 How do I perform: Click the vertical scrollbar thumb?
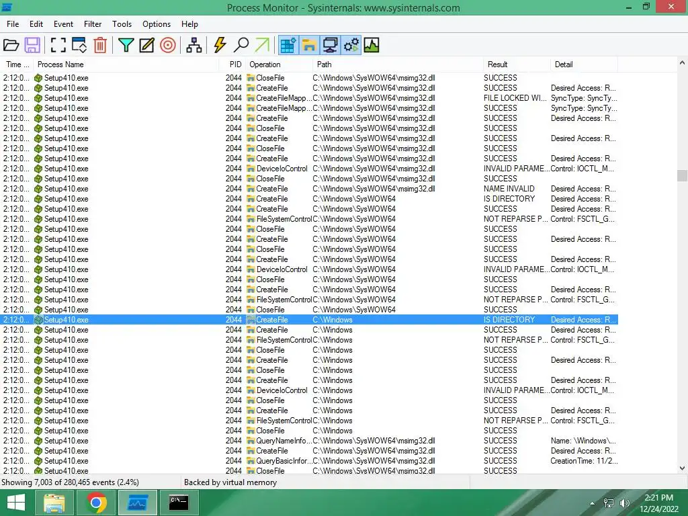click(682, 175)
